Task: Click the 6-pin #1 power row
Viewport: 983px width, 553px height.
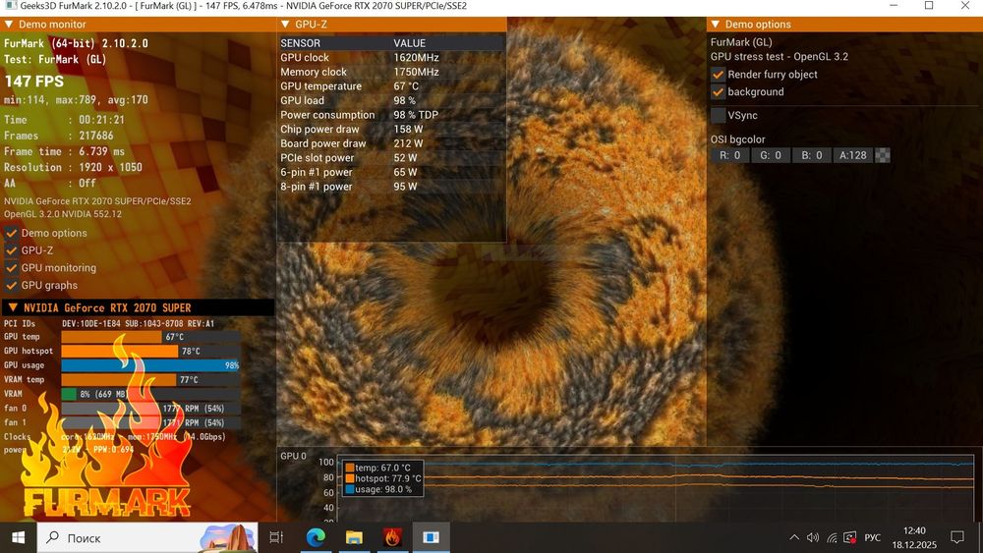Action: click(x=391, y=172)
